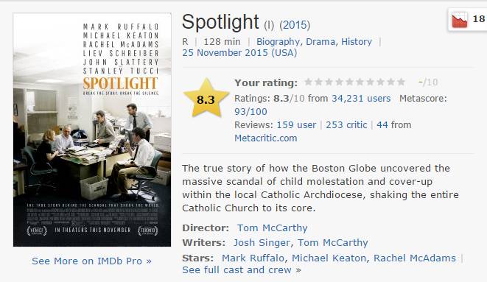Expand See full cast and crew
Viewport: 487px width, 282px height.
coord(242,270)
